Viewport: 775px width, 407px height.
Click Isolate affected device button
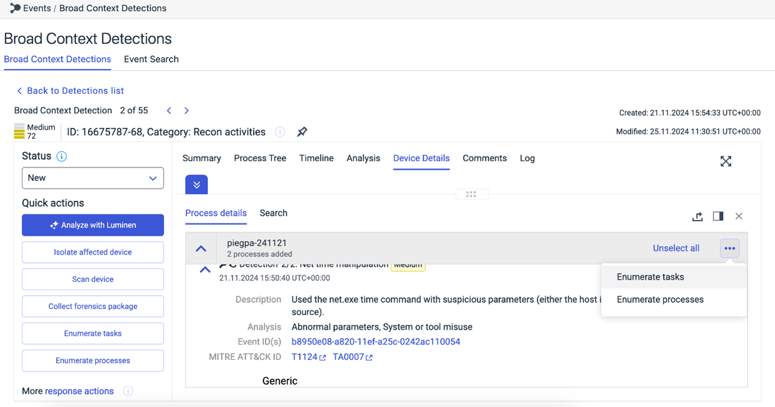(x=93, y=252)
